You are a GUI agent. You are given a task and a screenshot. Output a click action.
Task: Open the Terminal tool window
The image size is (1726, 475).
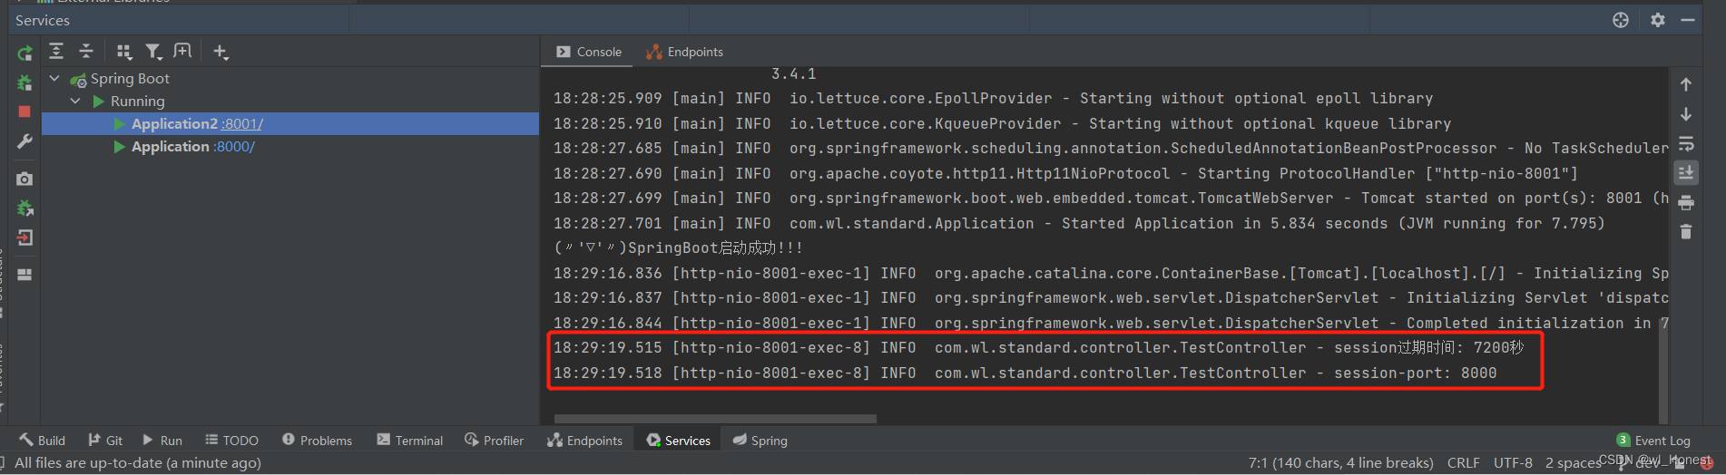point(409,440)
